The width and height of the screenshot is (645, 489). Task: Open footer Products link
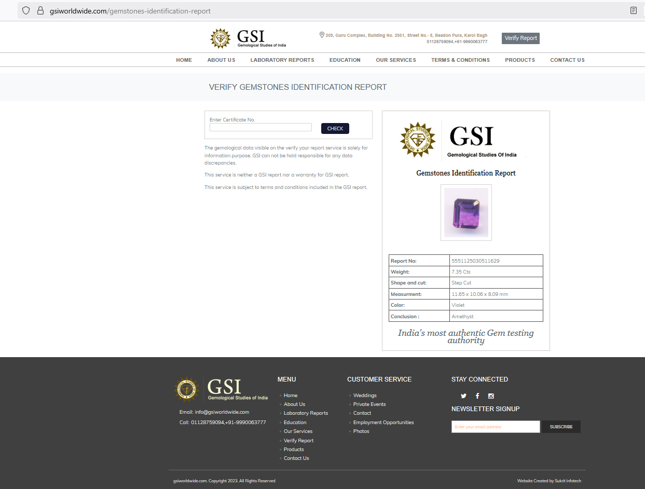coord(294,450)
